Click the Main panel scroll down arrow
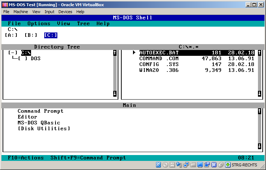This screenshot has width=266, height=170. [x=259, y=146]
